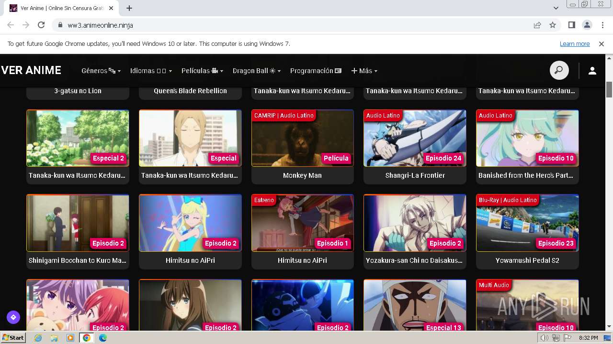This screenshot has width=613, height=344.
Task: Click the purple floating widget icon
Action: pos(13,317)
